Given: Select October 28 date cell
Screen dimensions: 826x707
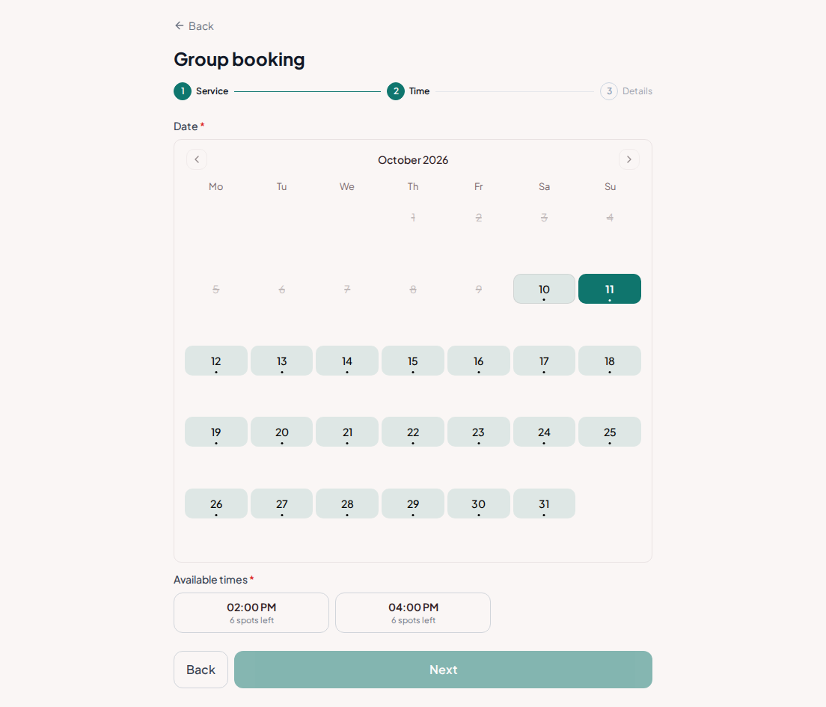Looking at the screenshot, I should [347, 504].
